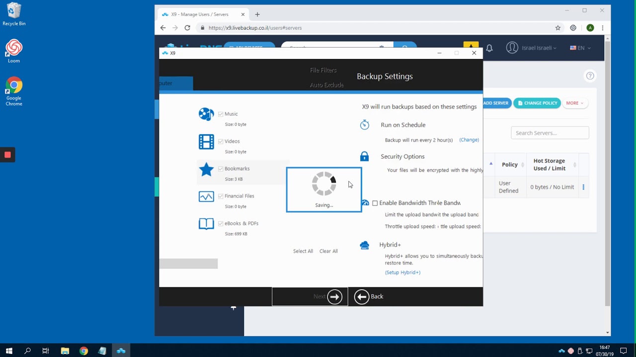636x357 pixels.
Task: Click the Music category icon
Action: (206, 114)
